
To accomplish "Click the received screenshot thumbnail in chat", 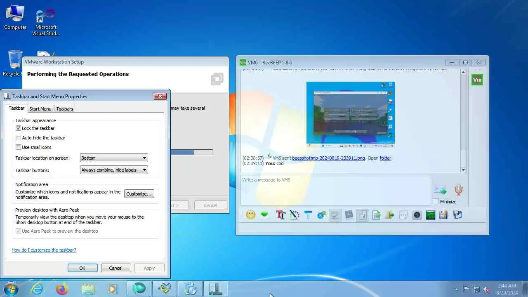I will [351, 114].
